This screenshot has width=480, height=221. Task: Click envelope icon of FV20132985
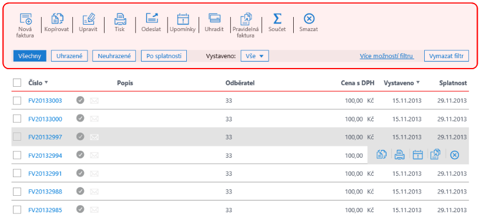click(x=94, y=210)
